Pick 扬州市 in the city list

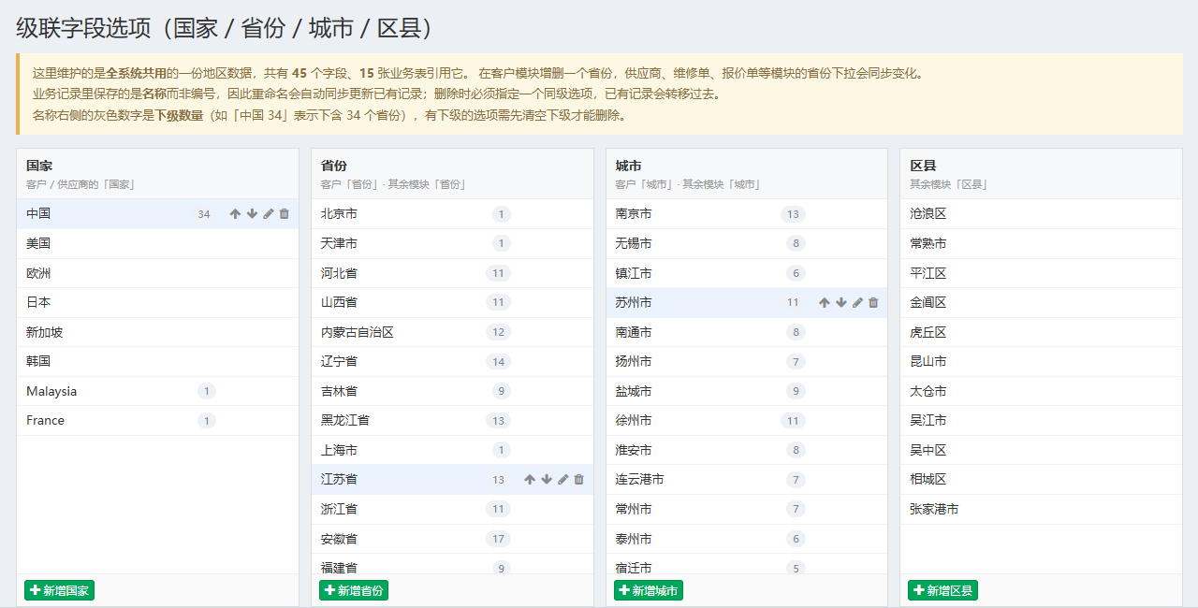point(747,361)
